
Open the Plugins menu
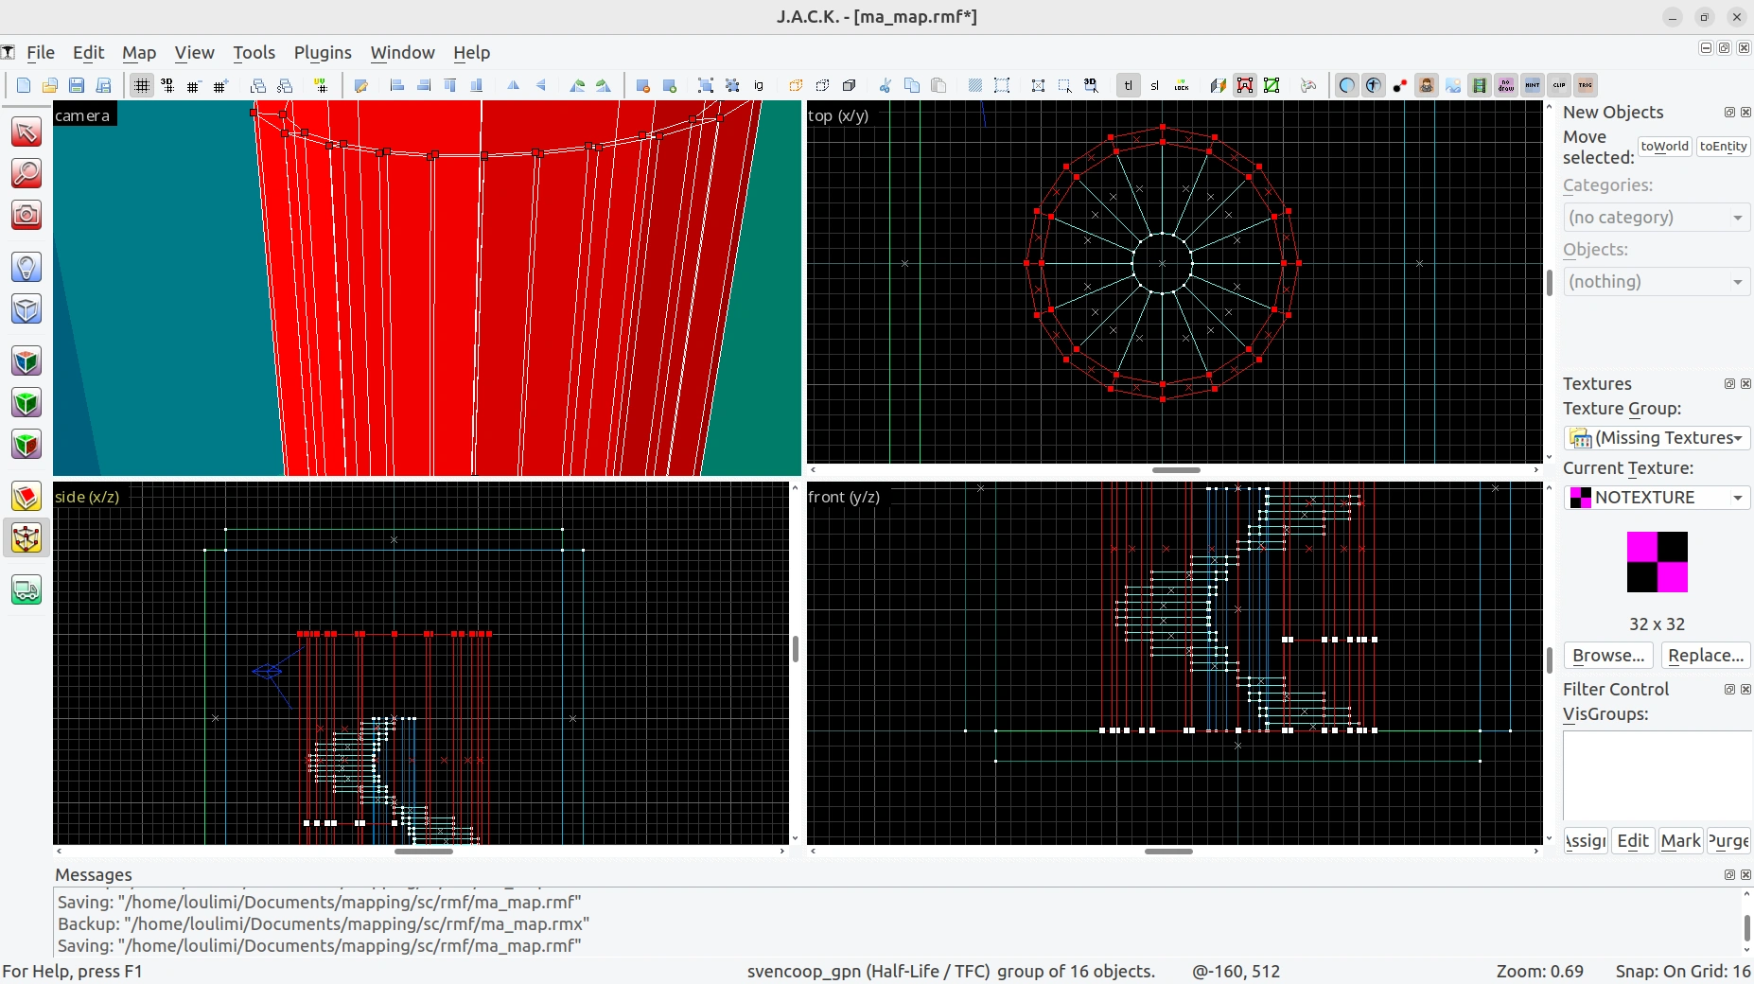point(323,52)
